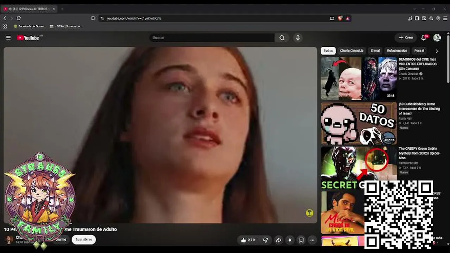Screen dimensions: 450x253
Task: Open the music note toolbar icon
Action: tap(410, 18)
